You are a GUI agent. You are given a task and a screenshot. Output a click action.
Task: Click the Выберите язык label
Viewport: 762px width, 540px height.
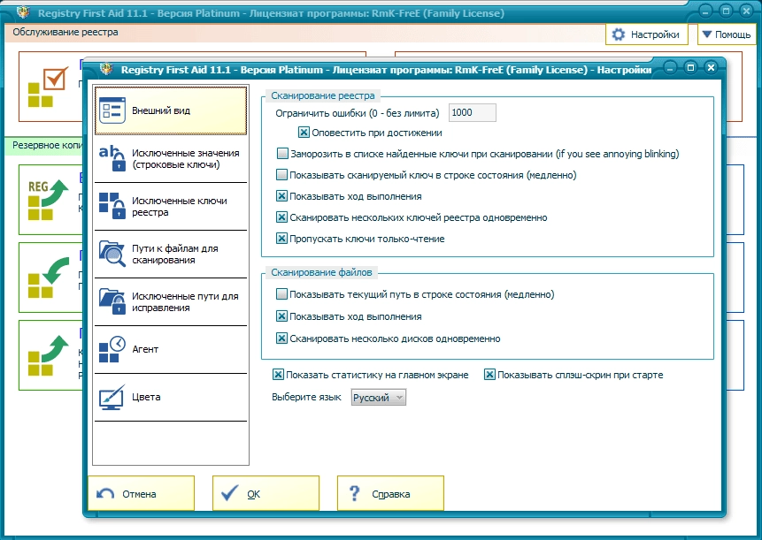pos(306,397)
